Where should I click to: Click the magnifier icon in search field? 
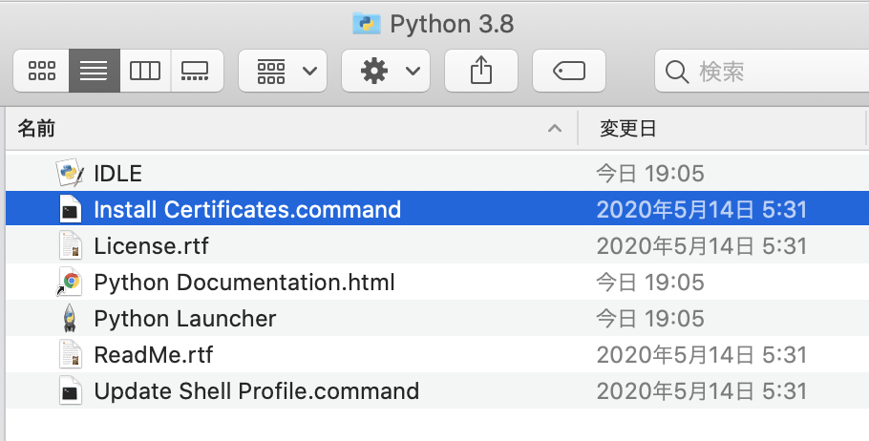677,72
